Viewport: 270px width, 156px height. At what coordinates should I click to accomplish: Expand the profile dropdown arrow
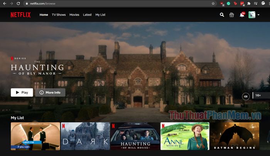258,15
